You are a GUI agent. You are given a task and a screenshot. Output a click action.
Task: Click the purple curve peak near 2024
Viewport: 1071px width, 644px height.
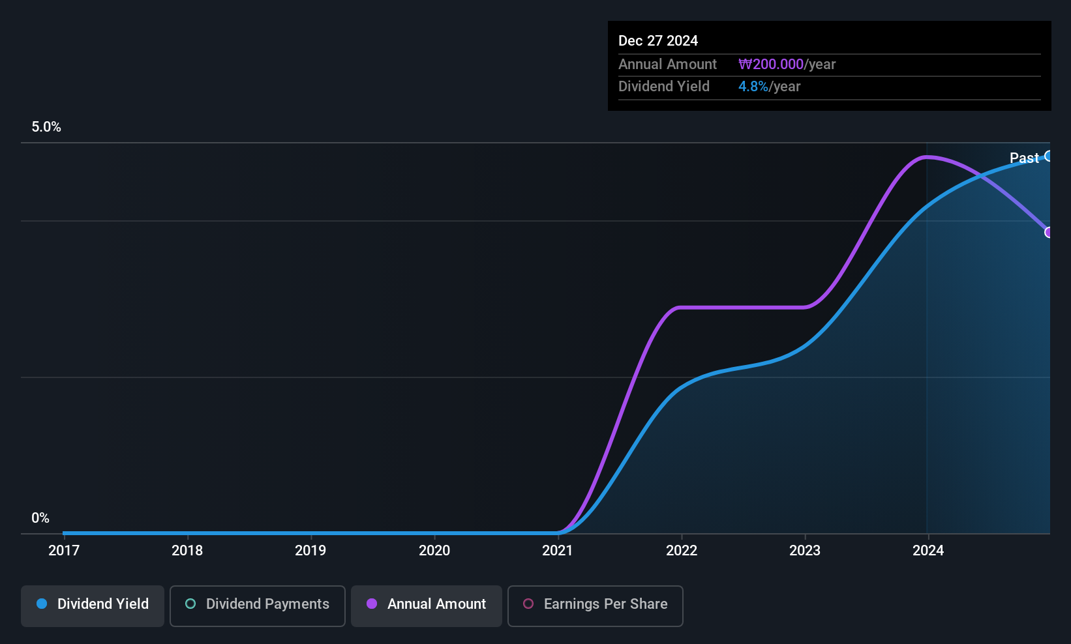(928, 156)
